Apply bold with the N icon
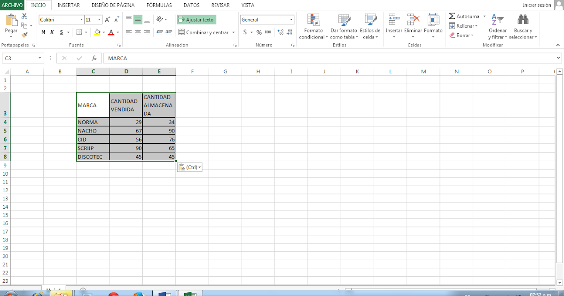The width and height of the screenshot is (564, 296). tap(43, 32)
